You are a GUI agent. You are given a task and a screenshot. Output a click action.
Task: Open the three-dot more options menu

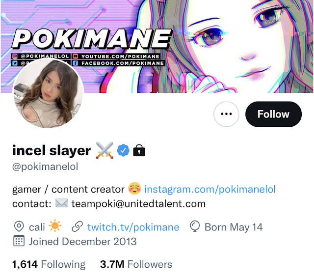[226, 114]
